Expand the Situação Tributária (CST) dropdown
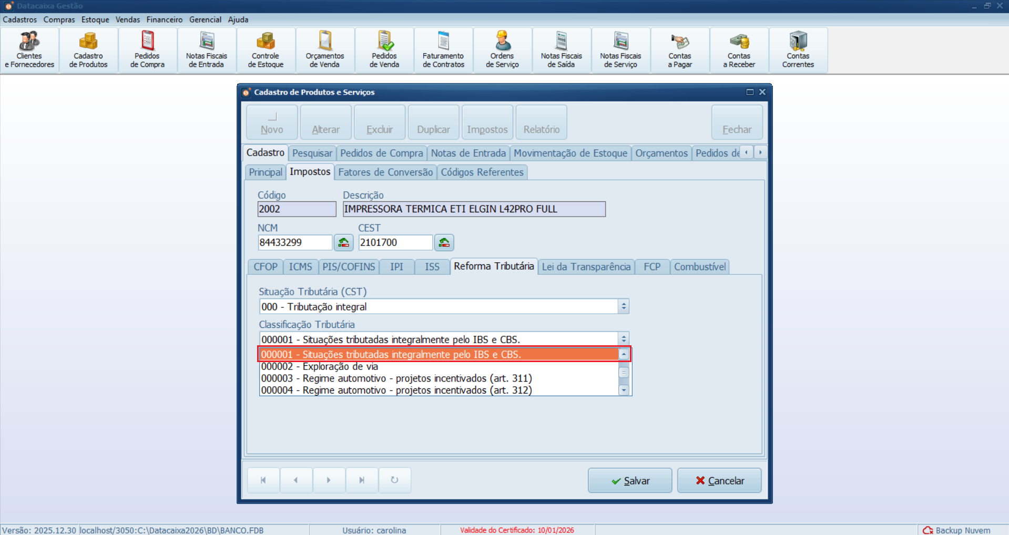This screenshot has height=535, width=1009. click(x=624, y=306)
